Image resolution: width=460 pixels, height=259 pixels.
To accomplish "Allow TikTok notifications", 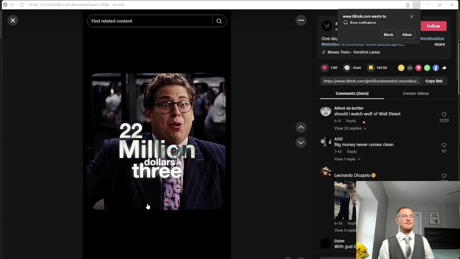I will (x=407, y=35).
